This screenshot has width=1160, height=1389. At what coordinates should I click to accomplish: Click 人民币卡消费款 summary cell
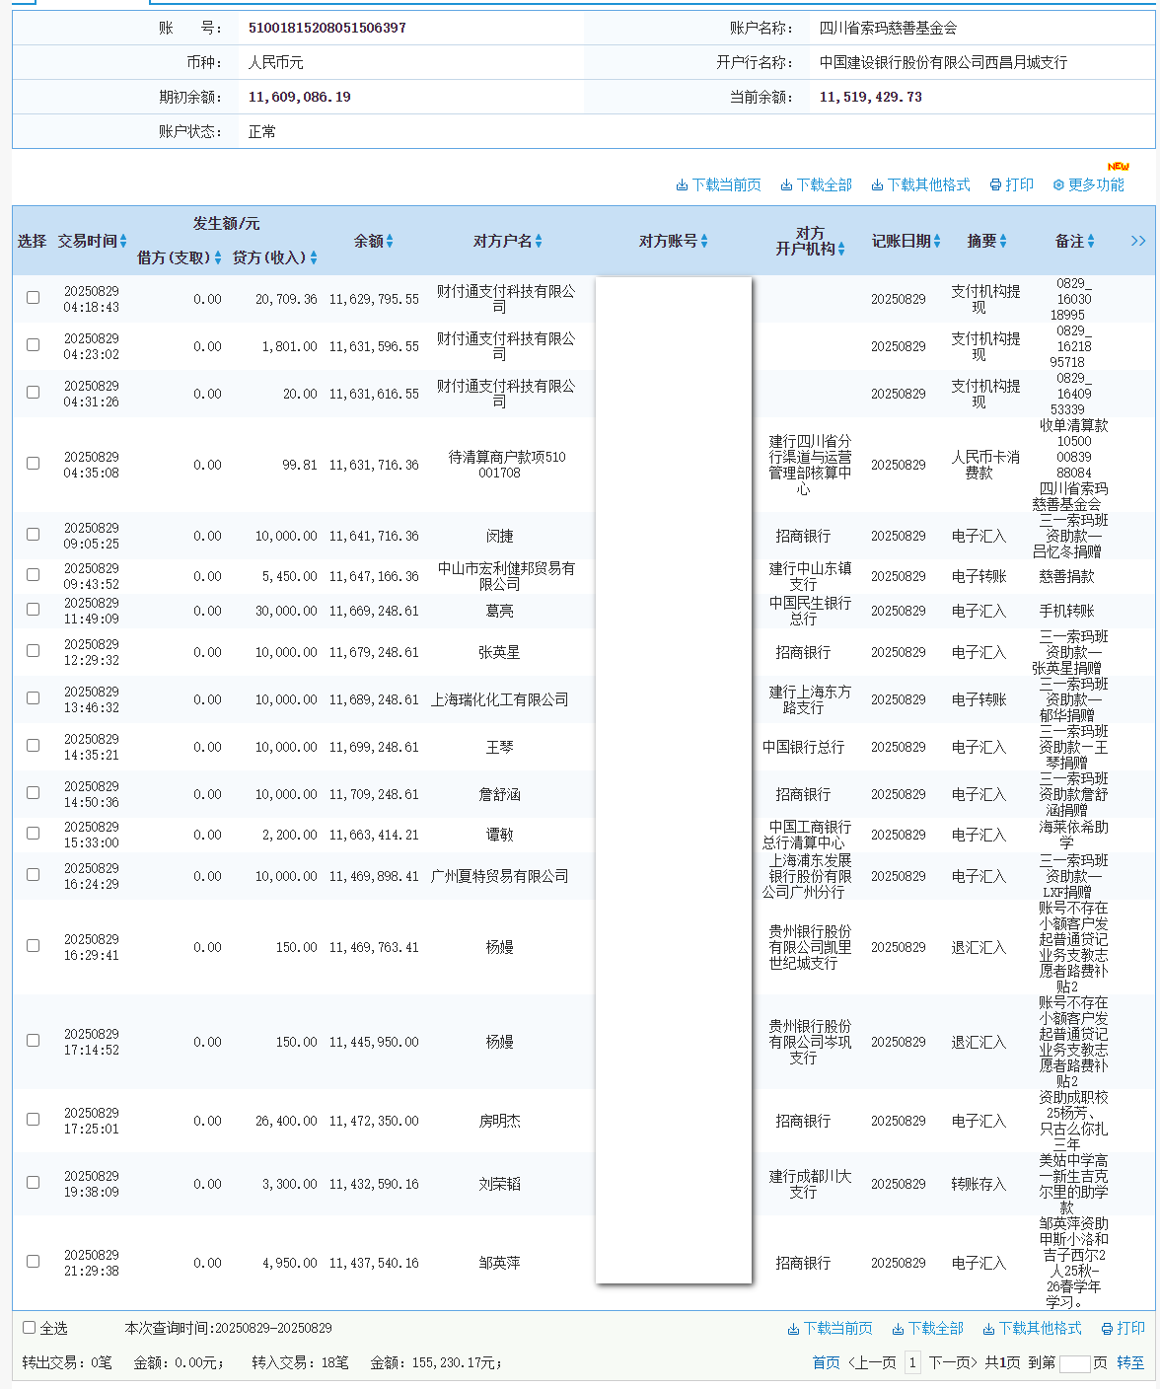pos(985,465)
